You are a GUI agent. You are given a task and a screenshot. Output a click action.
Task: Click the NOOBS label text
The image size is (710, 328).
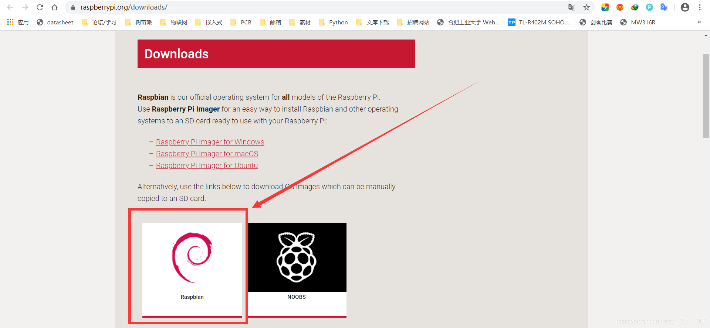(297, 297)
